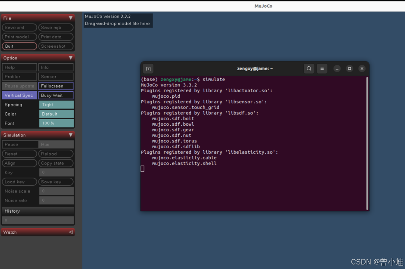The height and width of the screenshot is (269, 405).
Task: Click the terminal title zengxy@jame: ~
Action: click(x=255, y=69)
